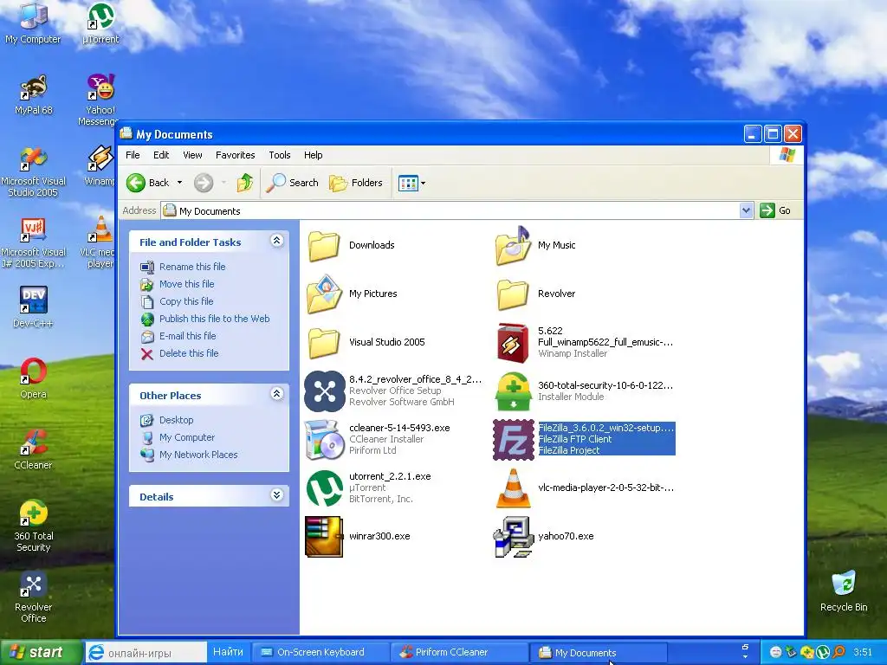The height and width of the screenshot is (665, 887).
Task: Go to My Computer in Other Places
Action: pyautogui.click(x=187, y=437)
